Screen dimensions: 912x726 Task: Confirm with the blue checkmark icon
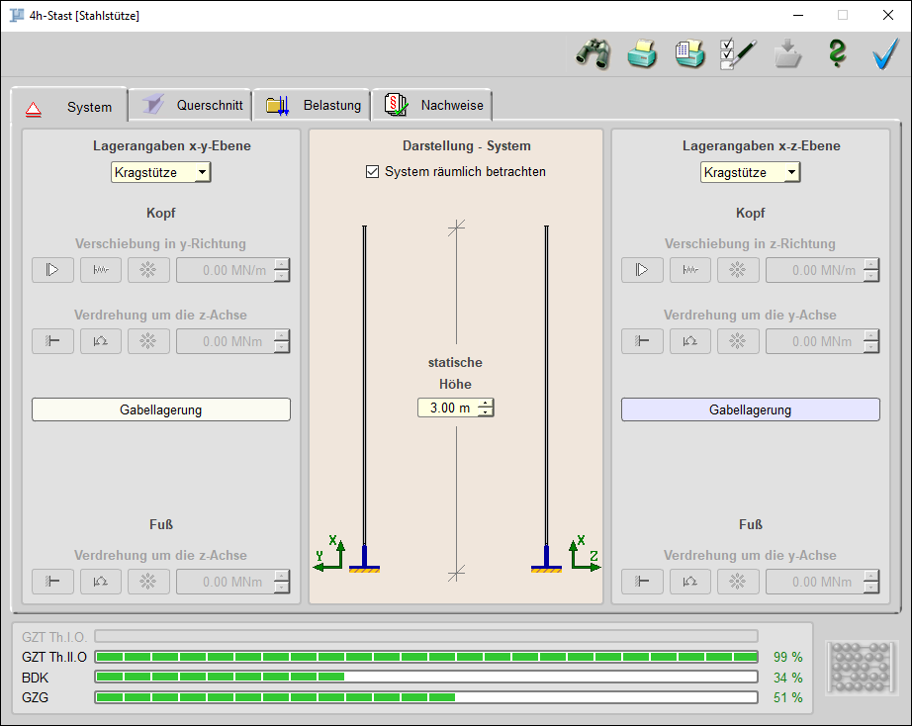(x=885, y=54)
